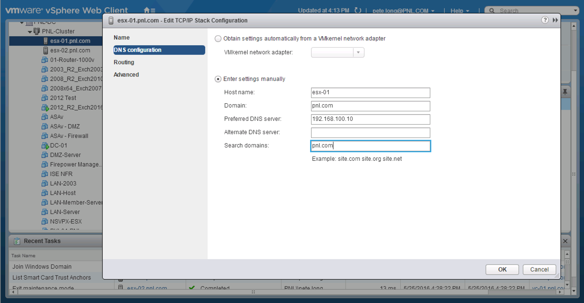Click the VM icon beside ASAv - DMZ
The image size is (584, 303).
pos(45,127)
